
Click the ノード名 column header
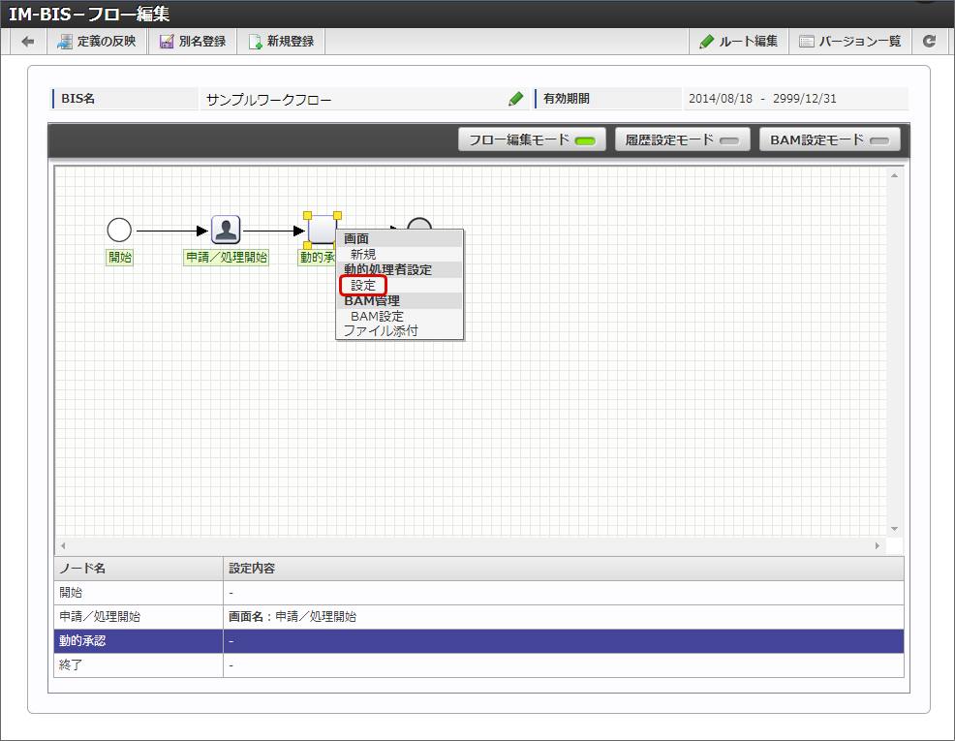[x=139, y=568]
